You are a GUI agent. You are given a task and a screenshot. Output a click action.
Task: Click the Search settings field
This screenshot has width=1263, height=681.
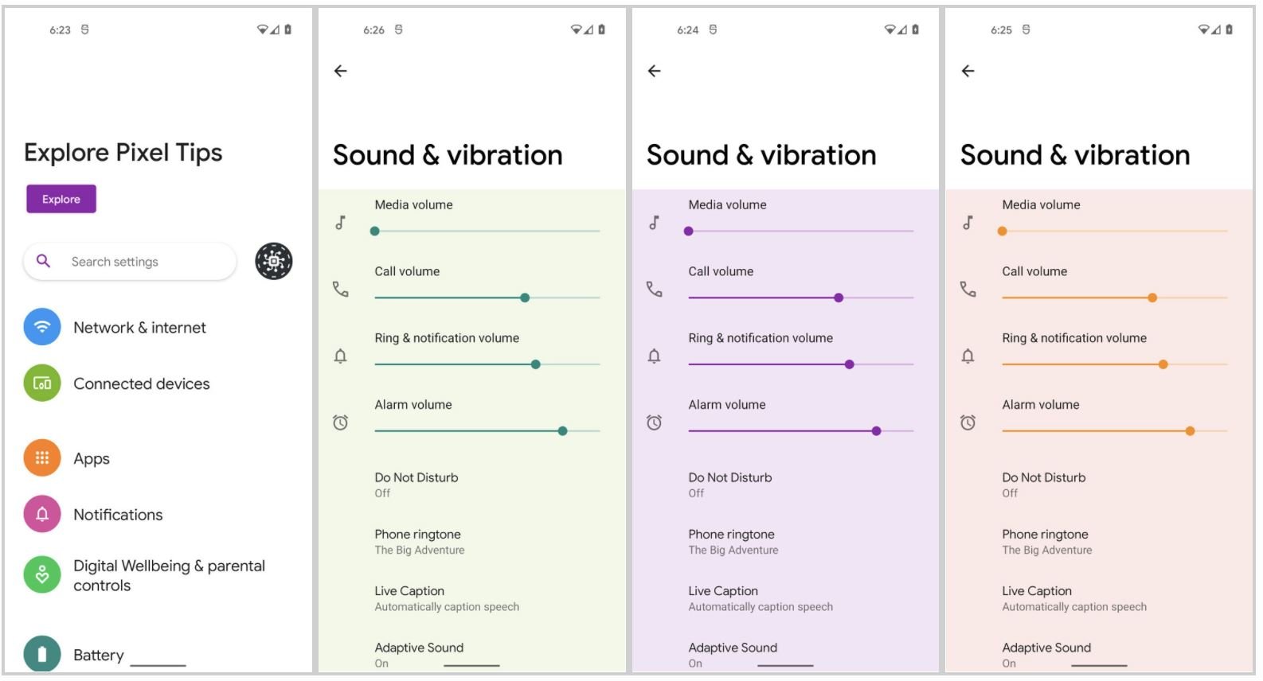(130, 262)
